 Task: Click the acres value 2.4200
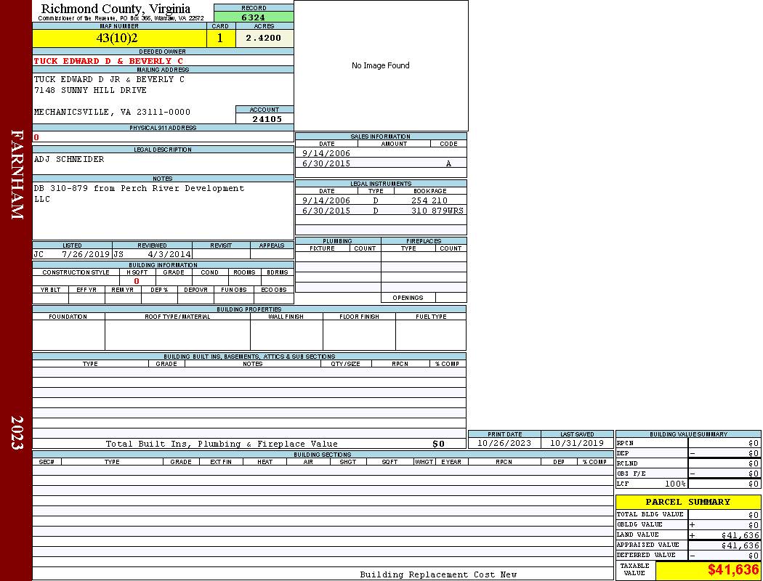tap(263, 38)
